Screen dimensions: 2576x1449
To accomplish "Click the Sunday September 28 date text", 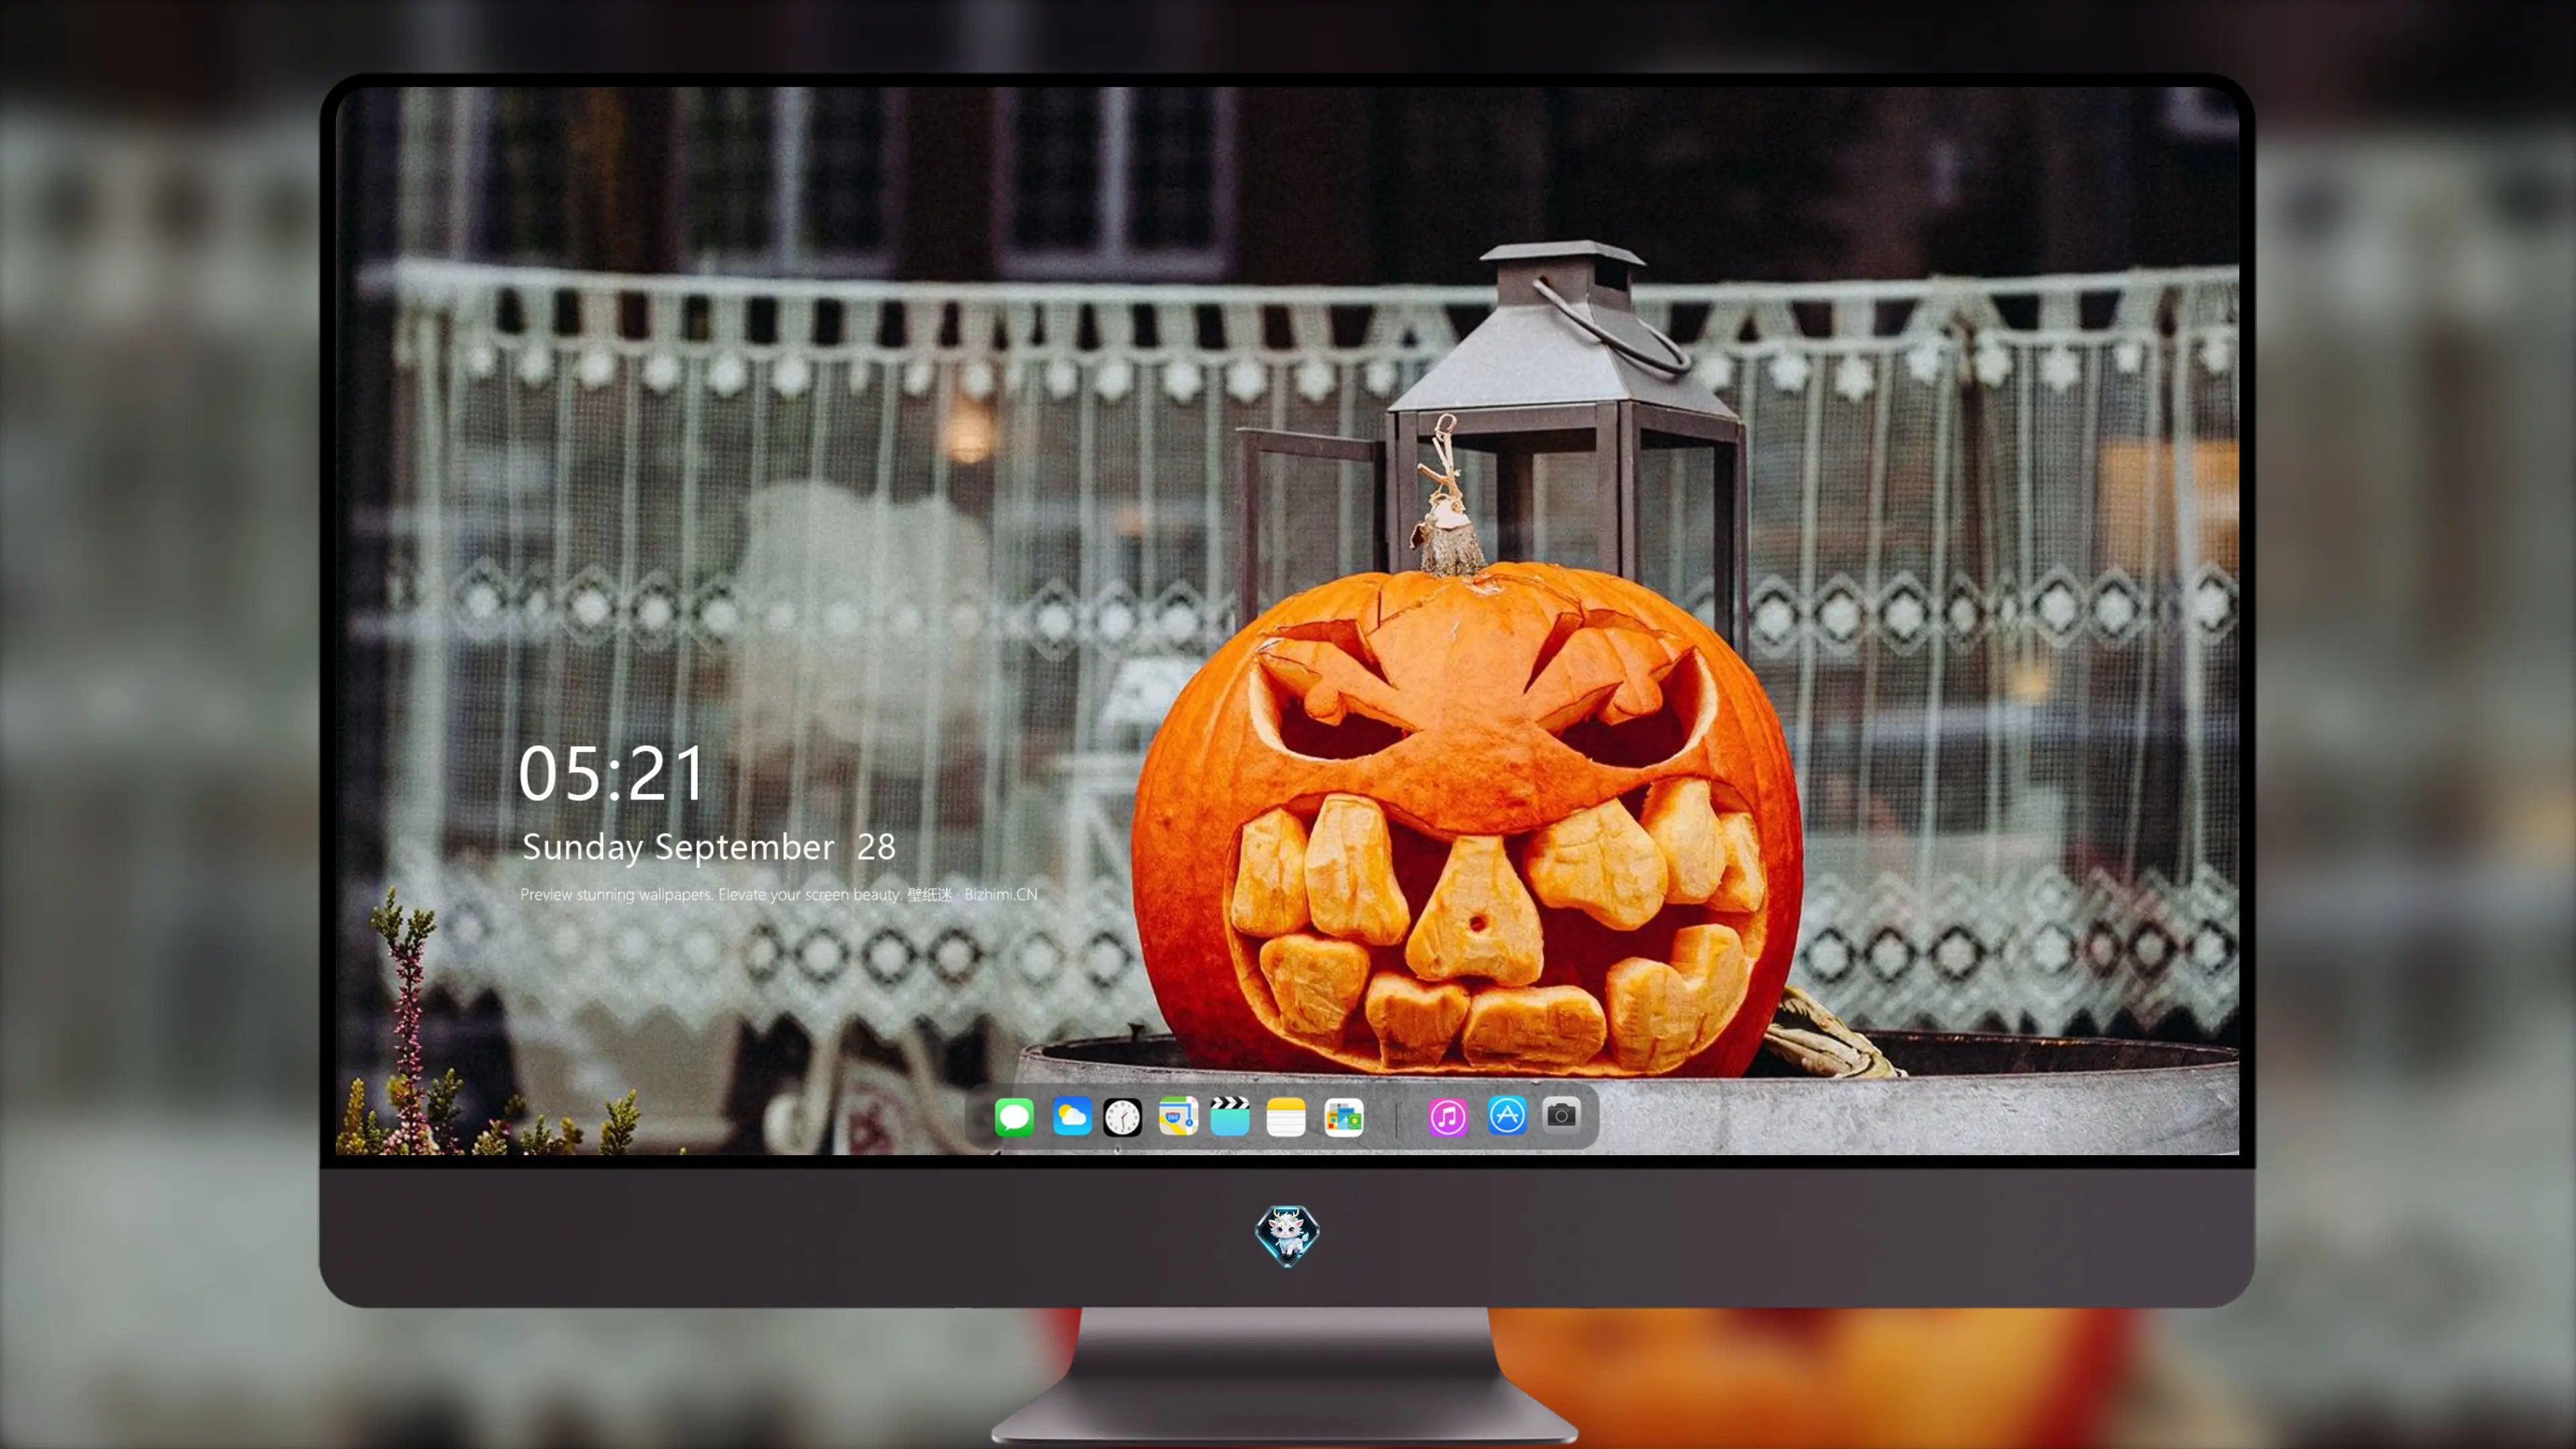I will pos(708,847).
